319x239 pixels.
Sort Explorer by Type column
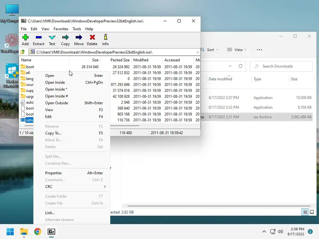pos(257,79)
